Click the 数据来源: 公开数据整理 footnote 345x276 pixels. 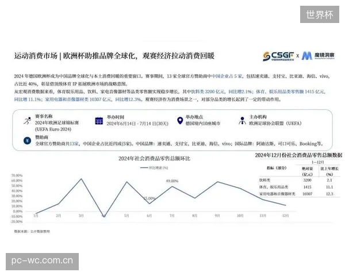tap(32, 231)
